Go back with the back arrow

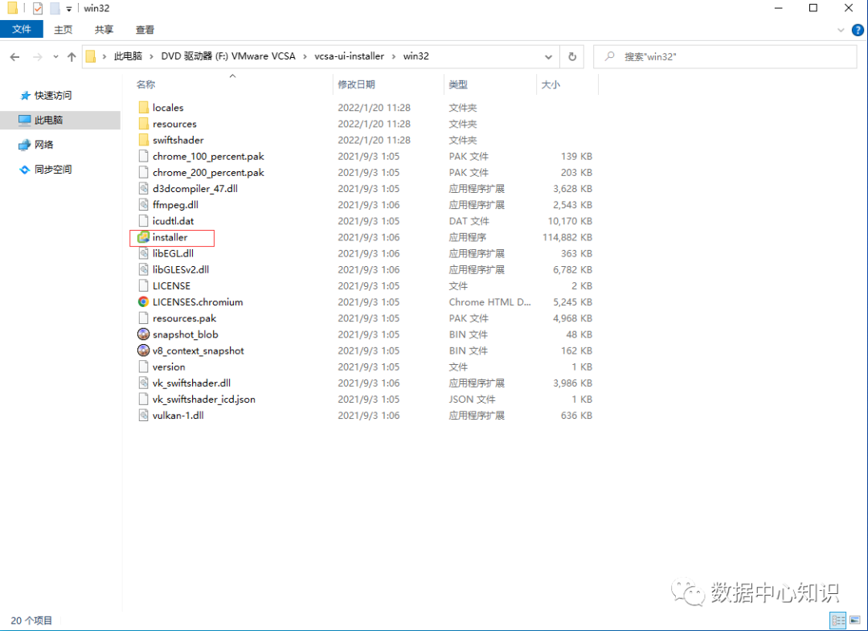(x=15, y=56)
